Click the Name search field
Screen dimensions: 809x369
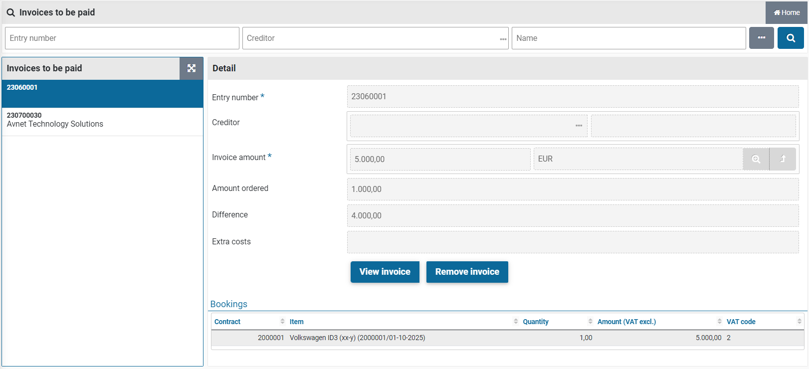[x=628, y=38]
